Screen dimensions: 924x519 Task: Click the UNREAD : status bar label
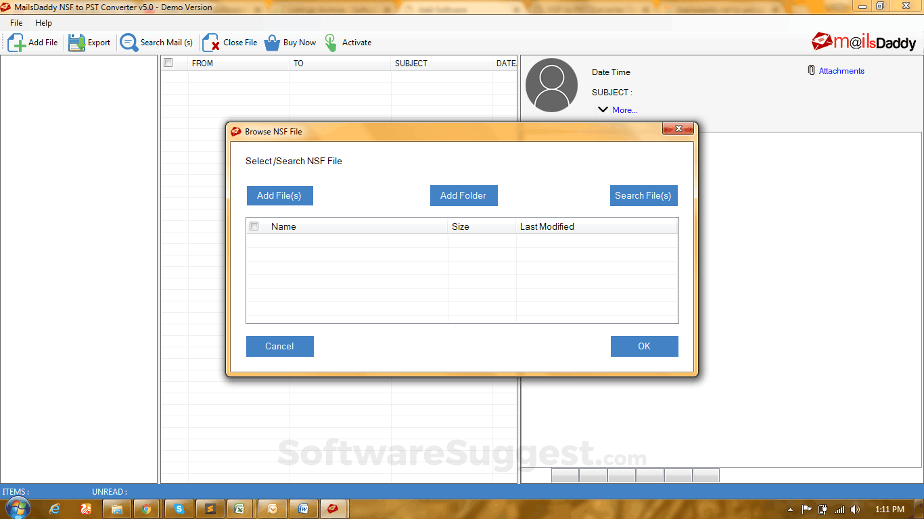point(110,492)
